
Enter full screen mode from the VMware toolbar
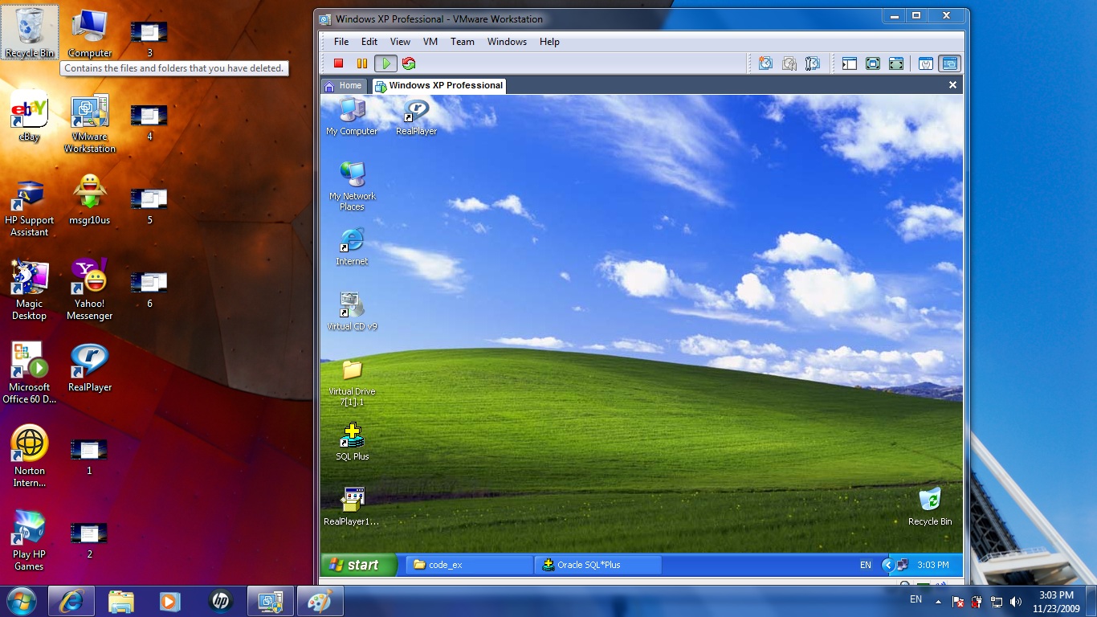click(x=873, y=63)
